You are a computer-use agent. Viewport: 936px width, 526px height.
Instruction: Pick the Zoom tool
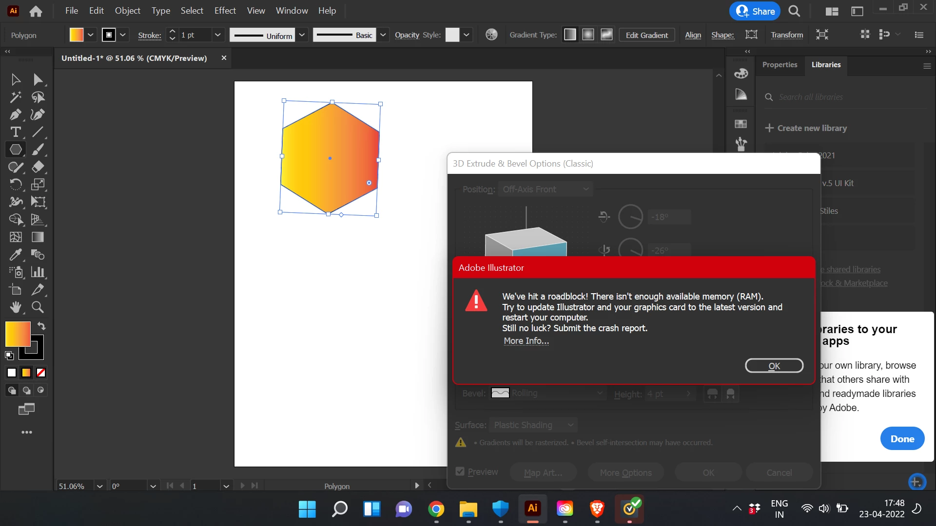point(38,307)
